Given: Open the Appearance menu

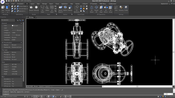Looking at the screenshot, I should (164, 4).
